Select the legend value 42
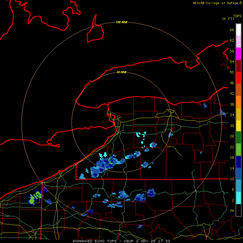Image resolution: width=243 pixels, height=243 pixels. pos(232,93)
